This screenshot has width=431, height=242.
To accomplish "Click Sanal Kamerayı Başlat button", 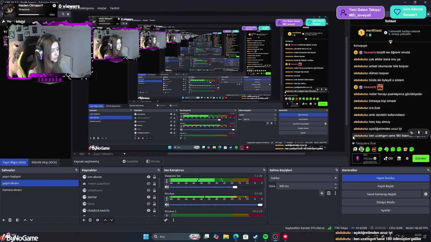I will click(x=382, y=194).
